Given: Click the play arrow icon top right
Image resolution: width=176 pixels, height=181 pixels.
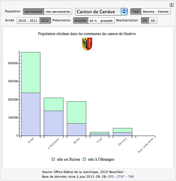Looking at the screenshot, I should tap(172, 5).
